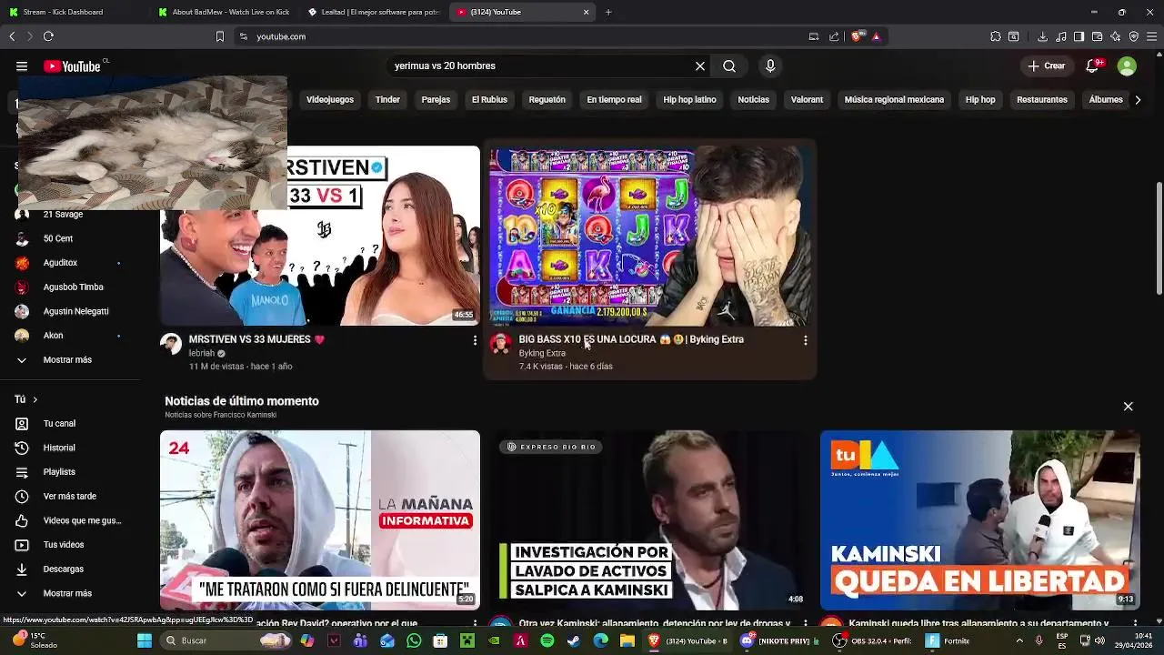The image size is (1164, 655).
Task: Open OBS window in taskbar
Action: point(872,640)
